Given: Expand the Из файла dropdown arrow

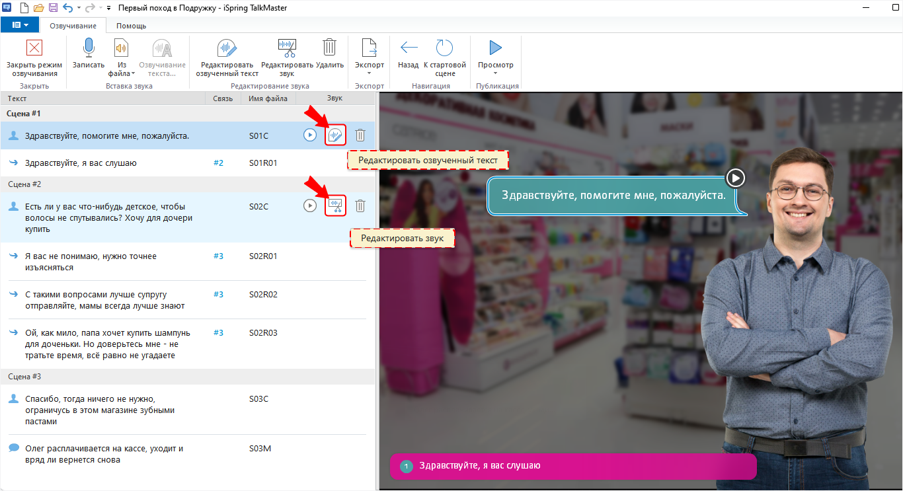Looking at the screenshot, I should pos(132,73).
